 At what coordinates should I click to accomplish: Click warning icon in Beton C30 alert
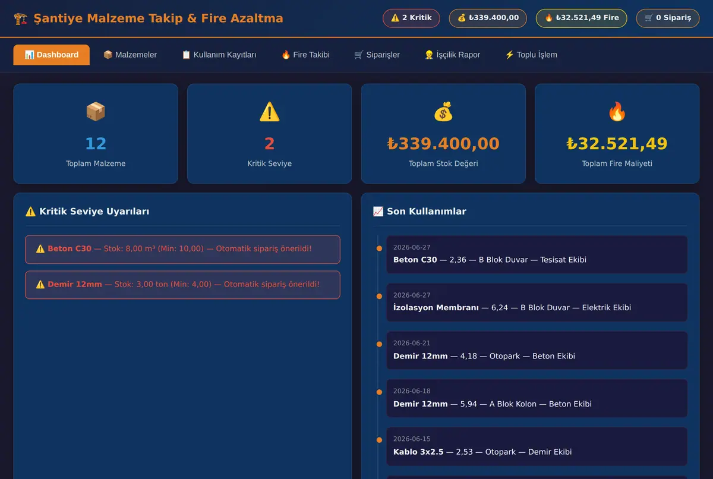click(40, 249)
